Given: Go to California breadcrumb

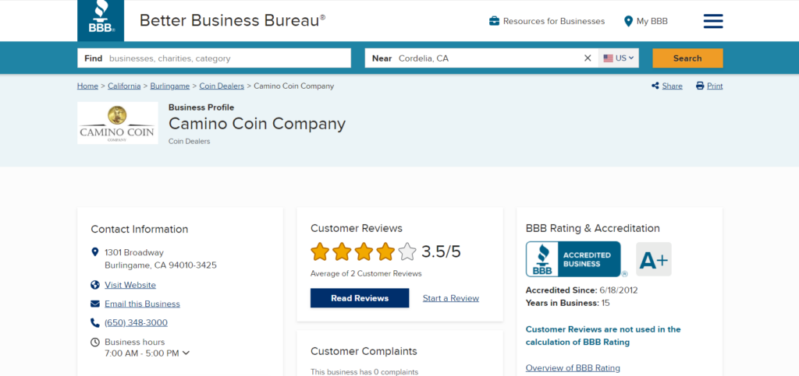Looking at the screenshot, I should click(124, 86).
